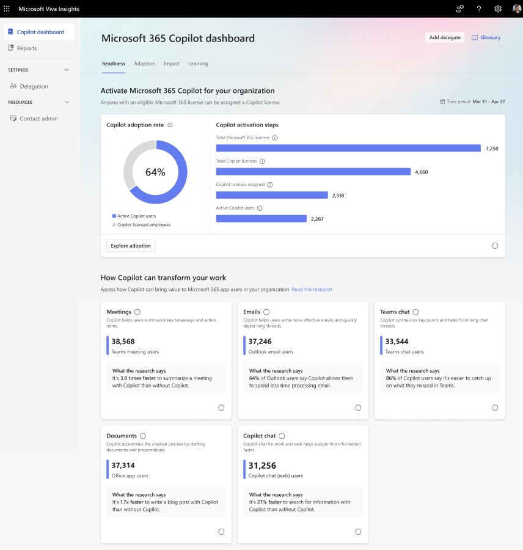Screen dimensions: 523x550
Task: Collapse the SETTINGS section
Action: [67, 70]
